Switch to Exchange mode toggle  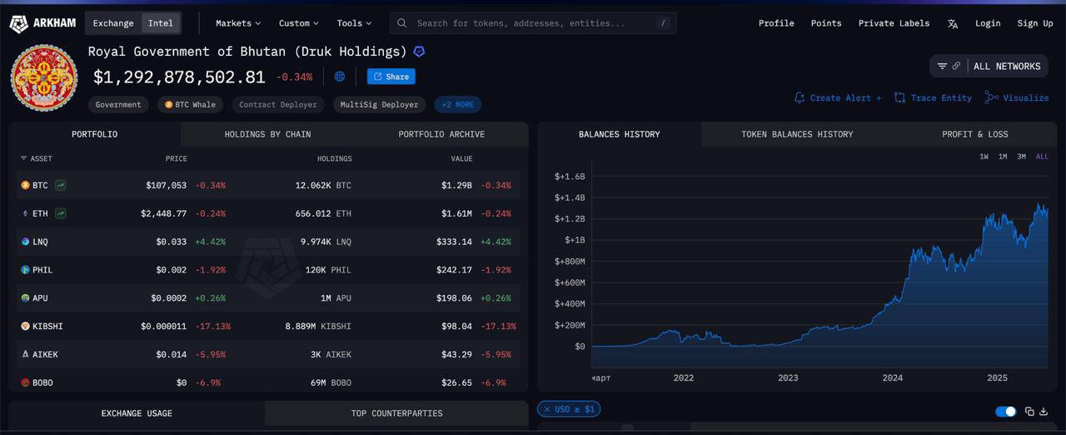click(x=113, y=23)
